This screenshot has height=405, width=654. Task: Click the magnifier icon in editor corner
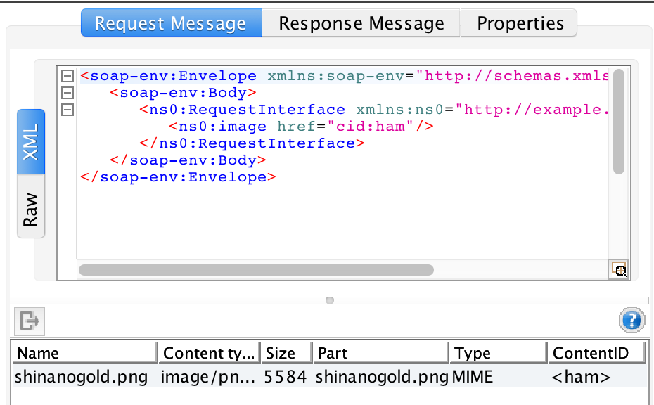618,270
